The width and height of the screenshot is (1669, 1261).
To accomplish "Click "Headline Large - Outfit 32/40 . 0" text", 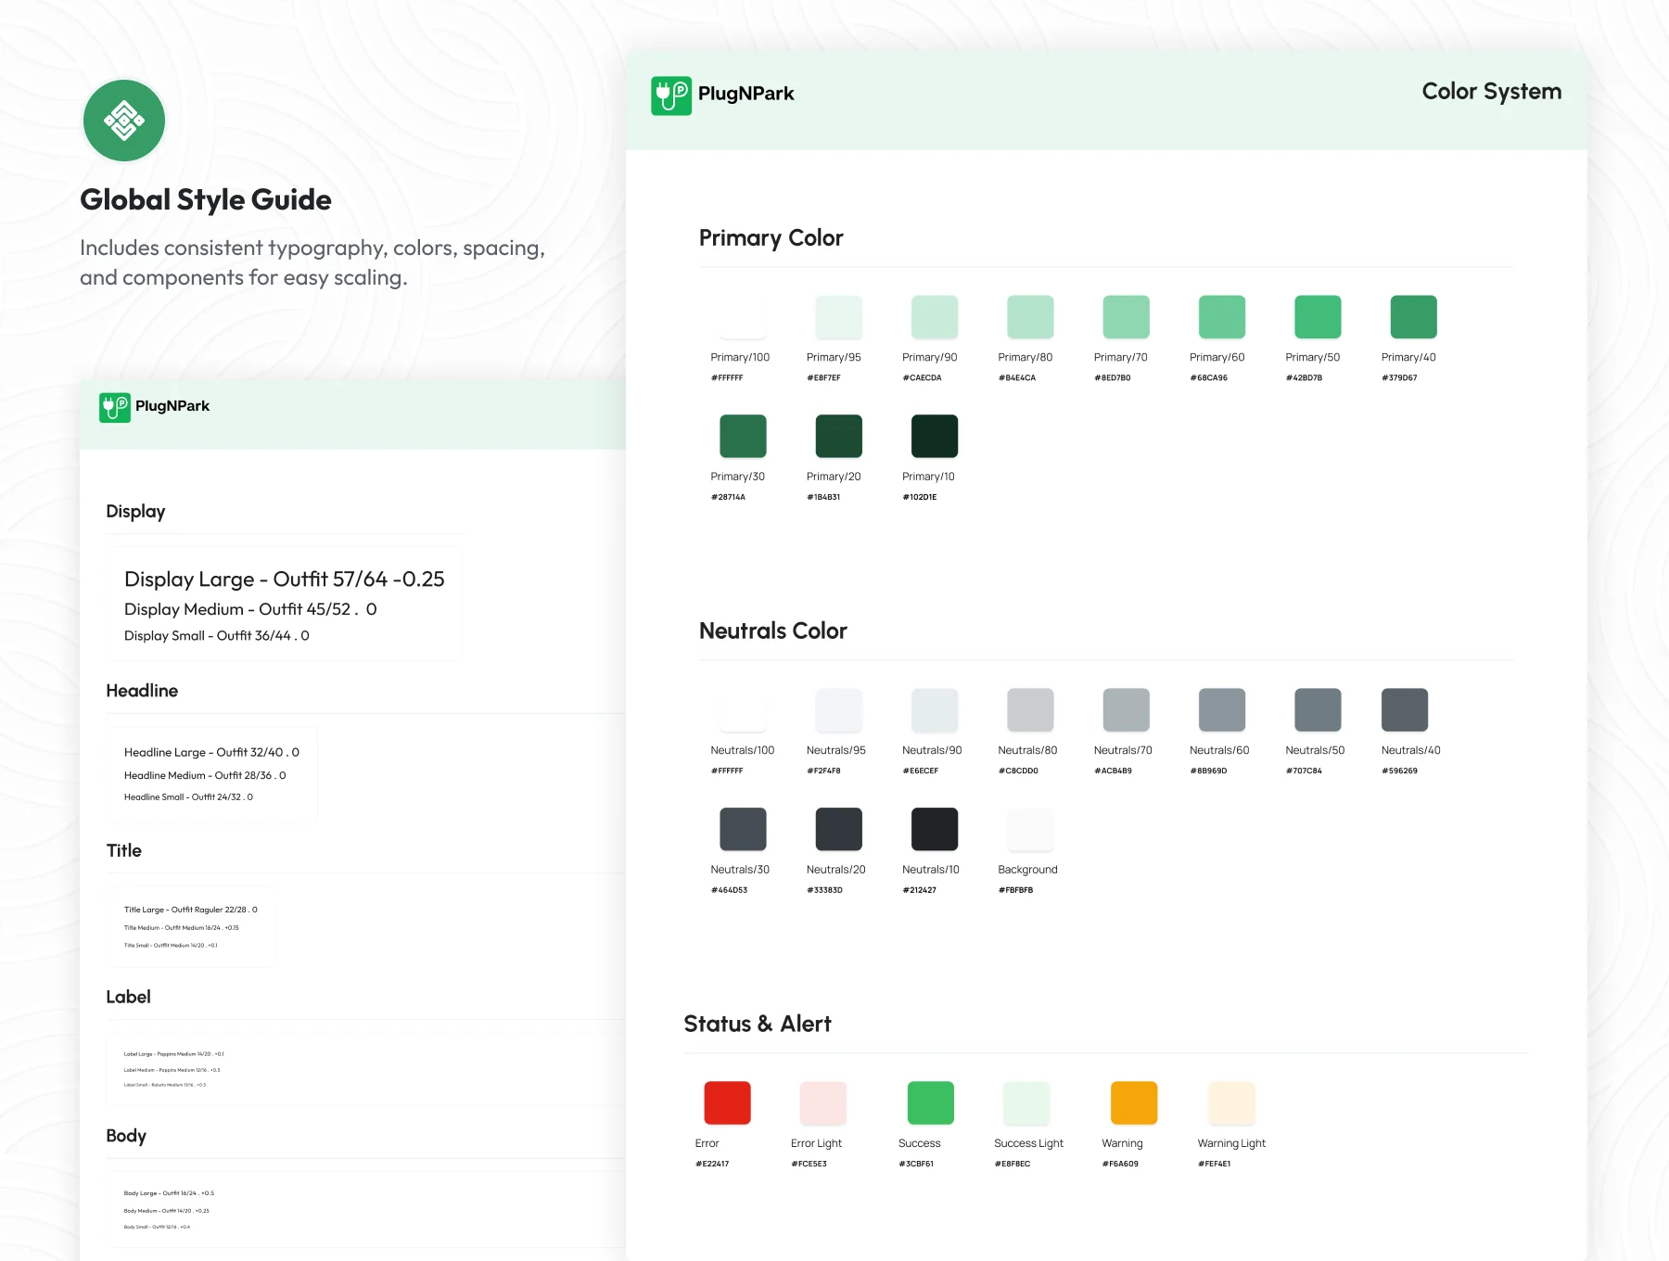I will point(211,752).
